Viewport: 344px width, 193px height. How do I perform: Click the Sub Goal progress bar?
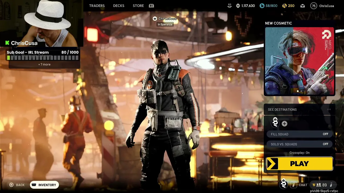[x=43, y=58]
